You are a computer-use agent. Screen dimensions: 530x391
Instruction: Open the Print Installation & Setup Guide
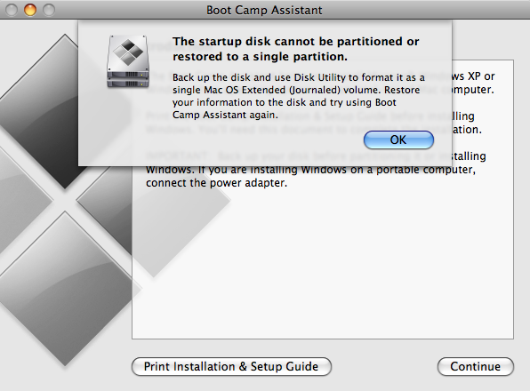(231, 366)
